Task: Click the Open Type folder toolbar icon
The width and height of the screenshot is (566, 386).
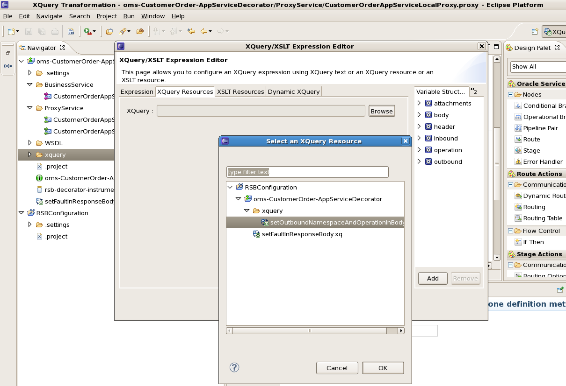Action: [x=109, y=31]
